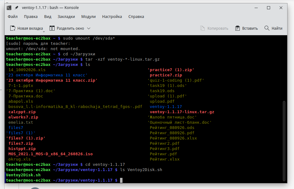Click the Konsole terminal icon in title bar
Image resolution: width=294 pixels, height=189 pixels.
pyautogui.click(x=9, y=8)
